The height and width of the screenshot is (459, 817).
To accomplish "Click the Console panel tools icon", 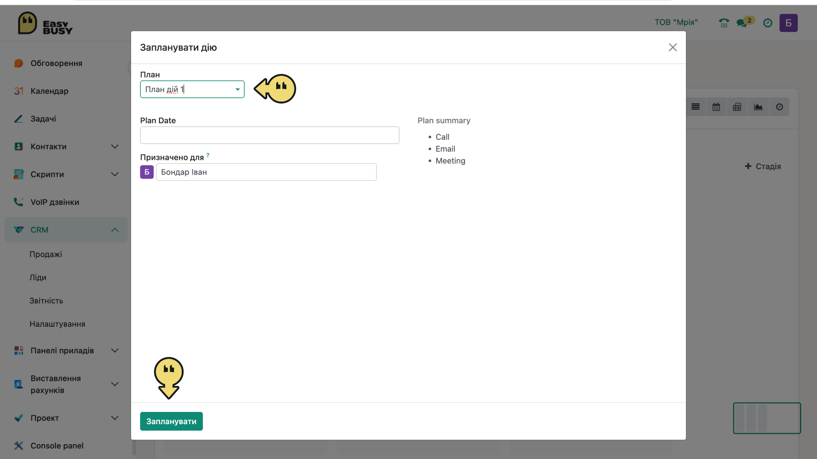I will click(18, 445).
